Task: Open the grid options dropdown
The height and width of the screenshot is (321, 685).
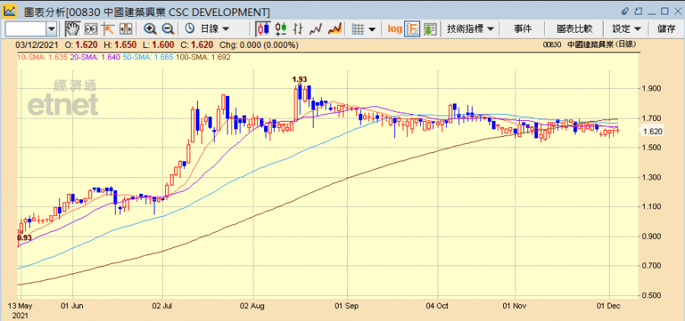Action: point(365,29)
